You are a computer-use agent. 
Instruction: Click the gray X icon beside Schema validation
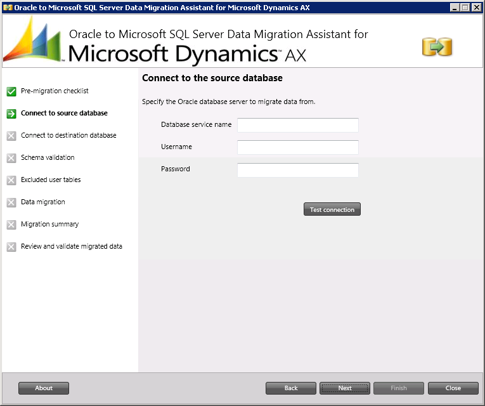[11, 158]
